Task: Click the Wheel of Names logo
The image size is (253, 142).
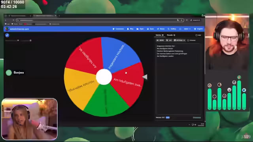Action: tap(7, 29)
